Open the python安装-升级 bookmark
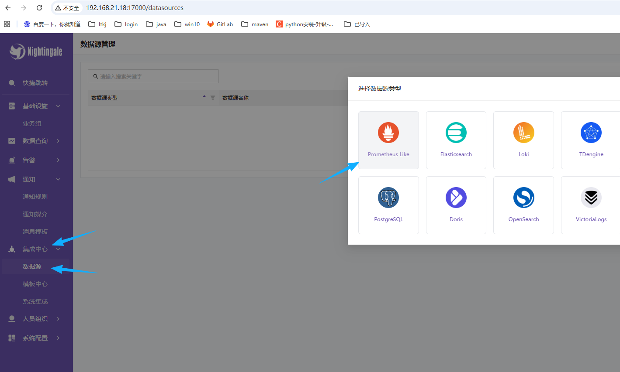The image size is (620, 372). (305, 24)
